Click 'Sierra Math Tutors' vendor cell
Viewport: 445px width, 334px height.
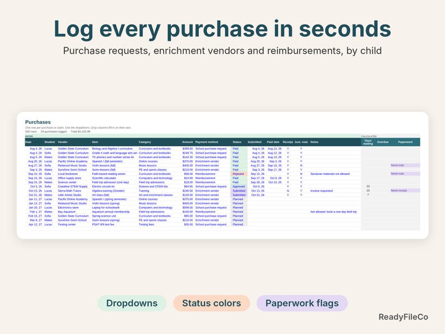pos(69,191)
